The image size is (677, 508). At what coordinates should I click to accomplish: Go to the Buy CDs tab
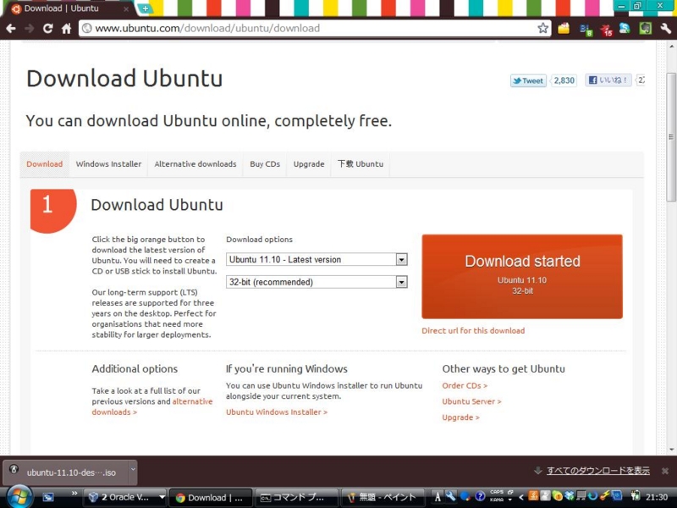tap(265, 164)
